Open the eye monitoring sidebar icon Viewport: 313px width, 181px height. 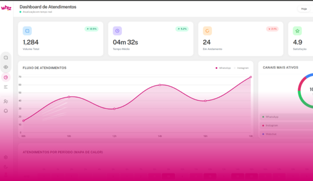pyautogui.click(x=6, y=67)
